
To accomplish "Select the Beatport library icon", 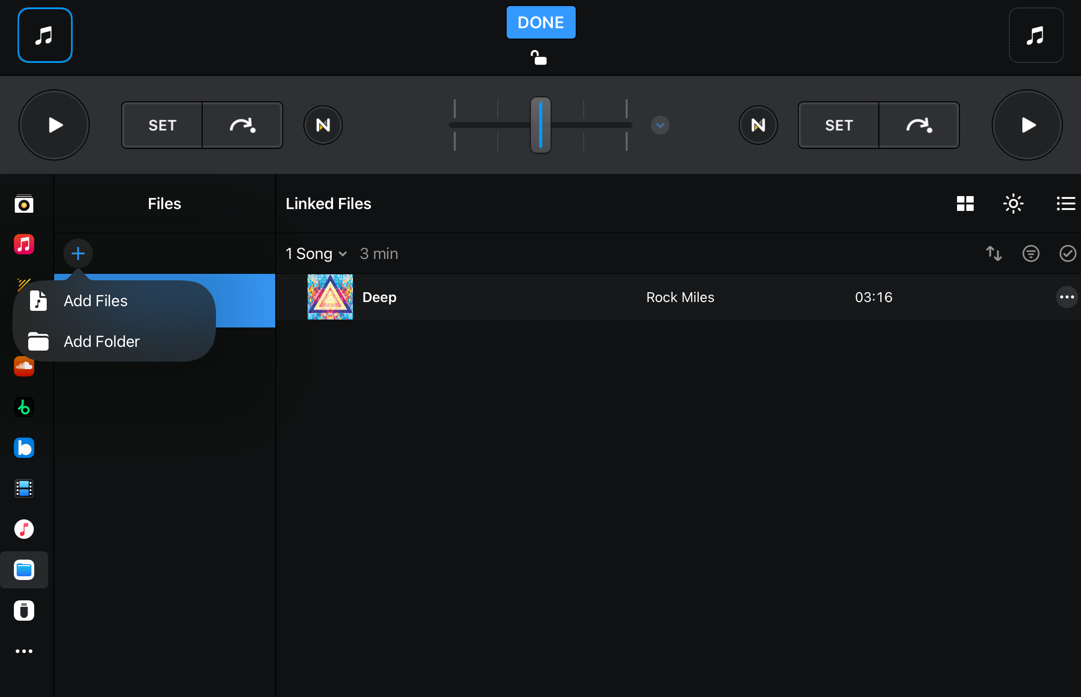I will (x=24, y=407).
